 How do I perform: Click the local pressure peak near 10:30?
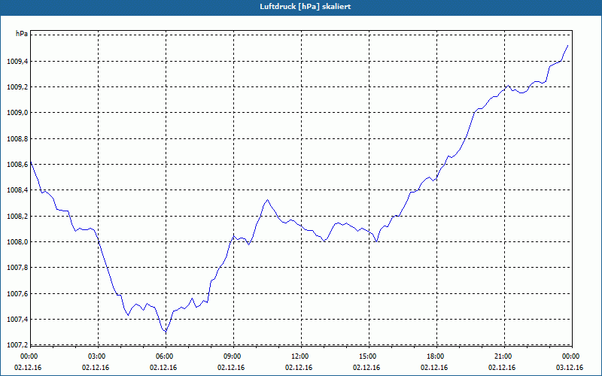[x=268, y=200]
